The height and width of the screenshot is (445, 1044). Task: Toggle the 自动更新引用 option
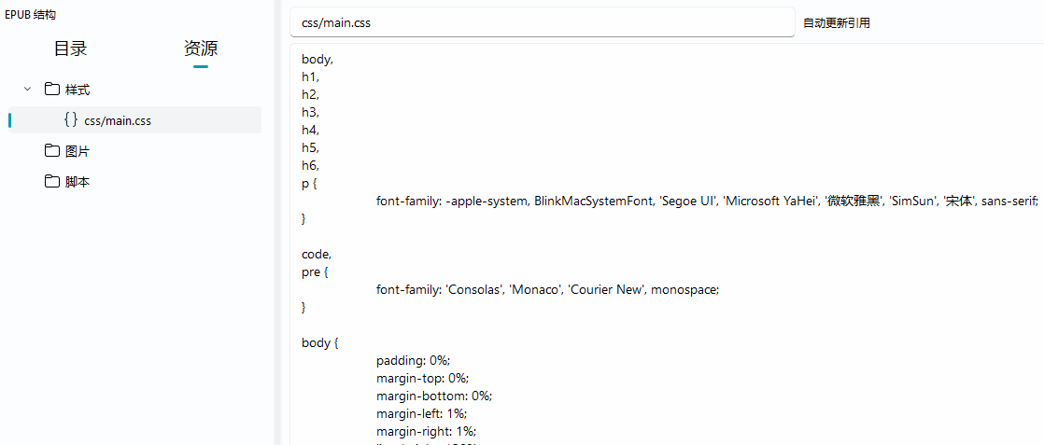837,23
